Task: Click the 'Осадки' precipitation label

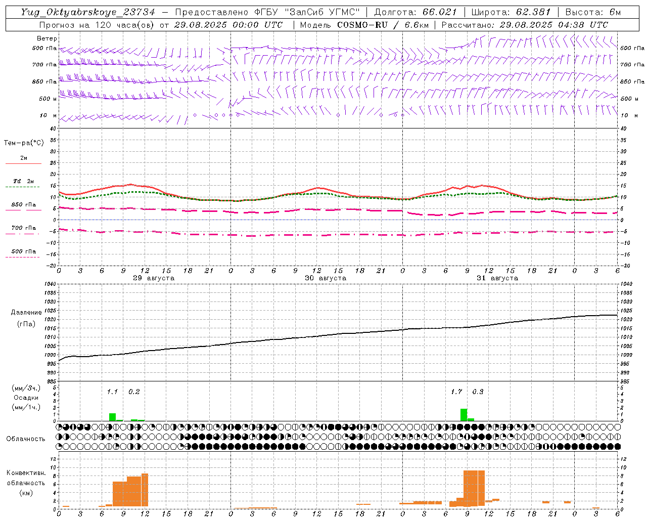Action: [26, 398]
